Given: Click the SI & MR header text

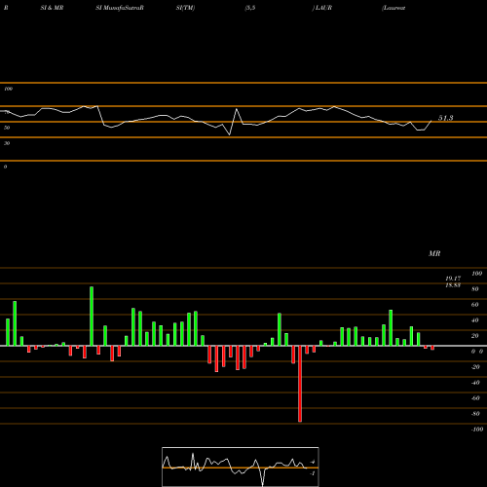Looking at the screenshot, I should pos(52,8).
